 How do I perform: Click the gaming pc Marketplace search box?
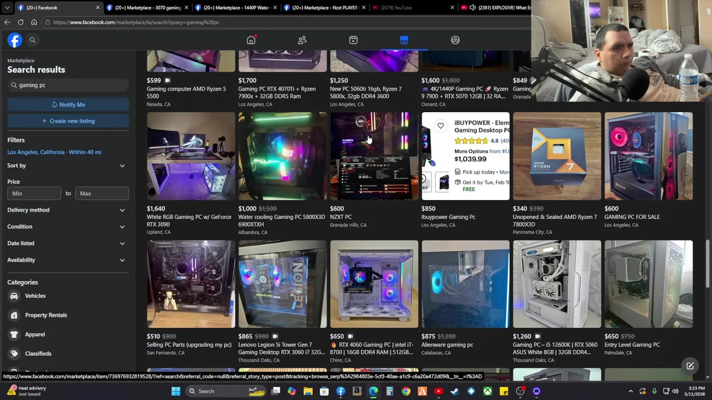[68, 85]
